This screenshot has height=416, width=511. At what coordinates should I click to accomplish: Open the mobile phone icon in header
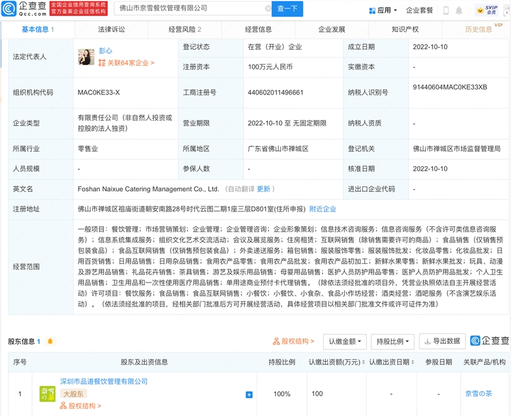446,10
